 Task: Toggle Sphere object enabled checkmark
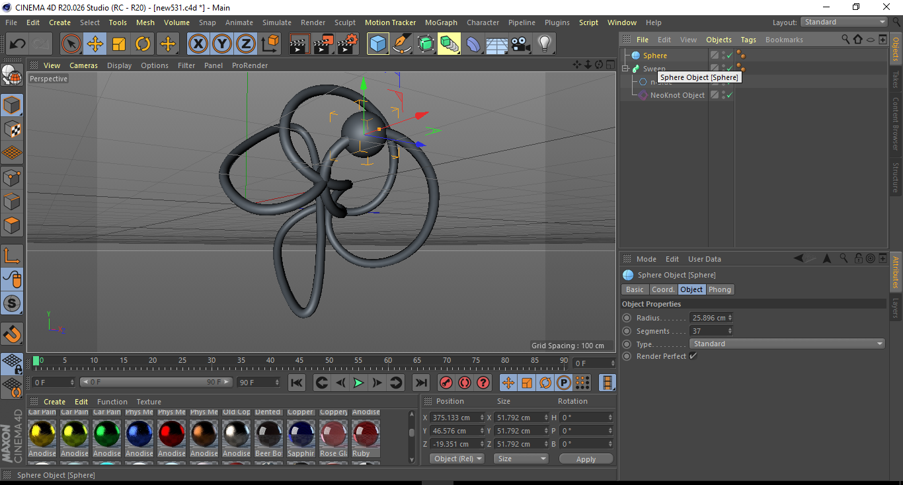click(x=730, y=56)
